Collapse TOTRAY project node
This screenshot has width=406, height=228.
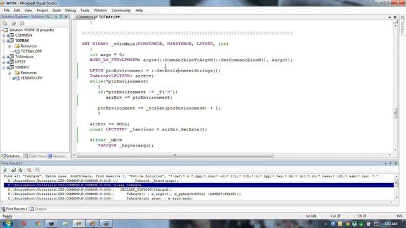pos(4,41)
